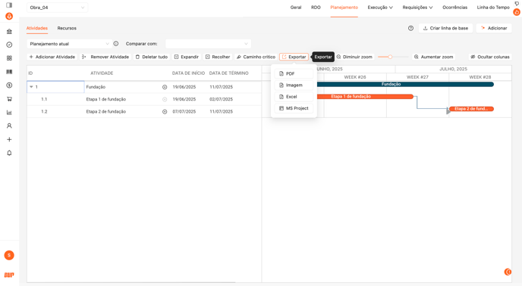Click Adicionar Atividade

tap(52, 57)
